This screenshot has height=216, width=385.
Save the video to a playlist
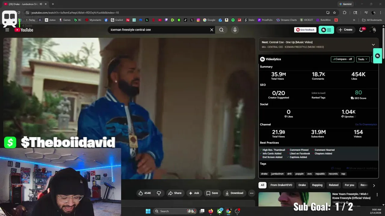212,193
